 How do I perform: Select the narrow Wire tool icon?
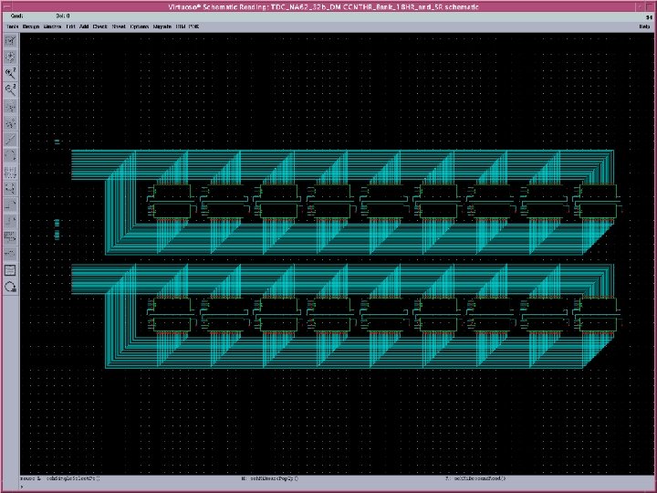coord(10,204)
